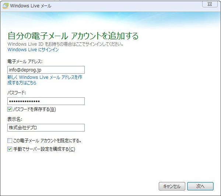Image resolution: width=221 pixels, height=196 pixels.
Task: Click the 電子メール アドレス: label
Action: [x=25, y=62]
